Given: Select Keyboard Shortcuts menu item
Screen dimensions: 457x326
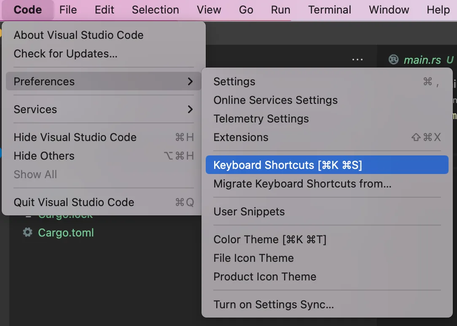Looking at the screenshot, I should [327, 165].
